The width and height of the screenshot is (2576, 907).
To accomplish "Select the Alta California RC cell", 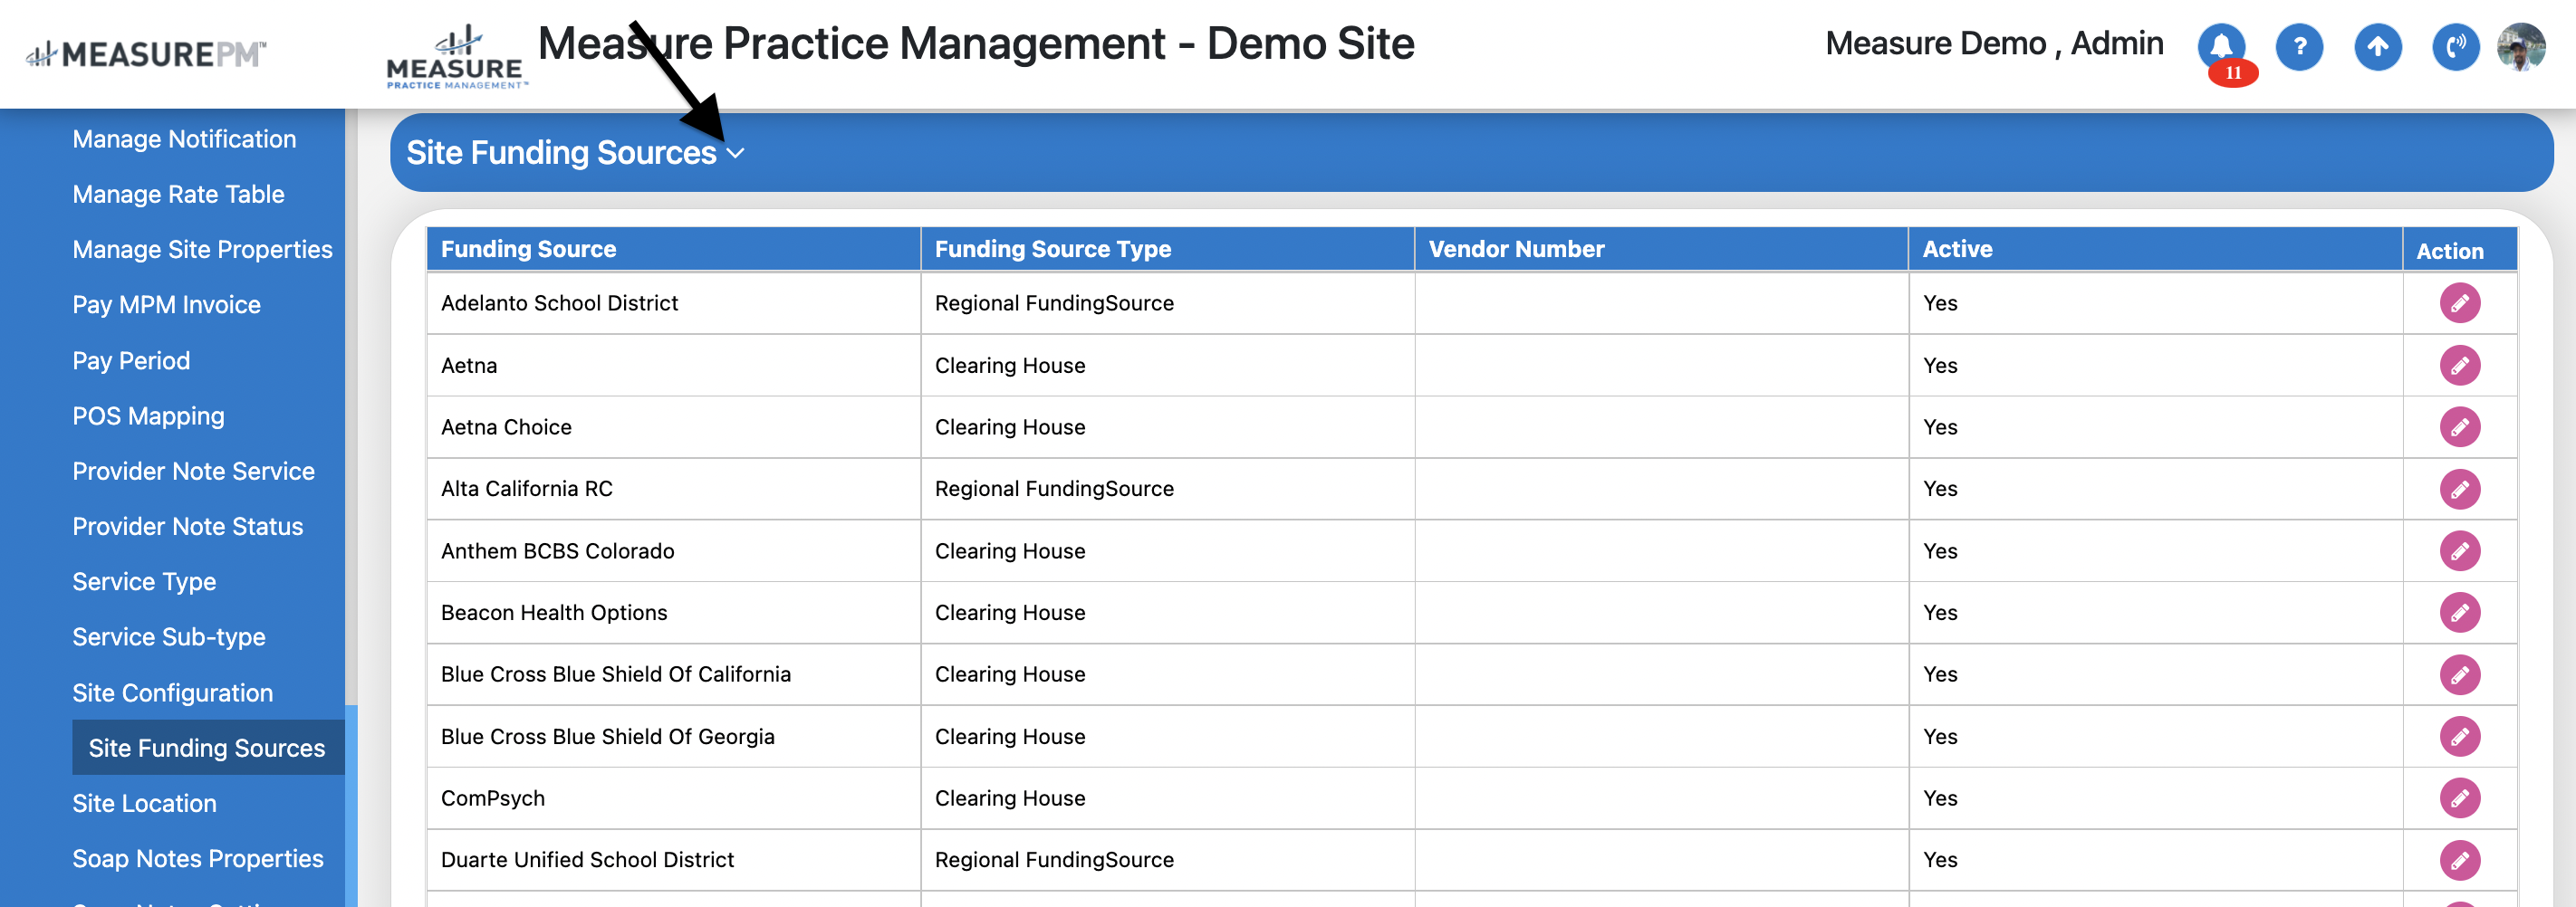I will [x=673, y=489].
